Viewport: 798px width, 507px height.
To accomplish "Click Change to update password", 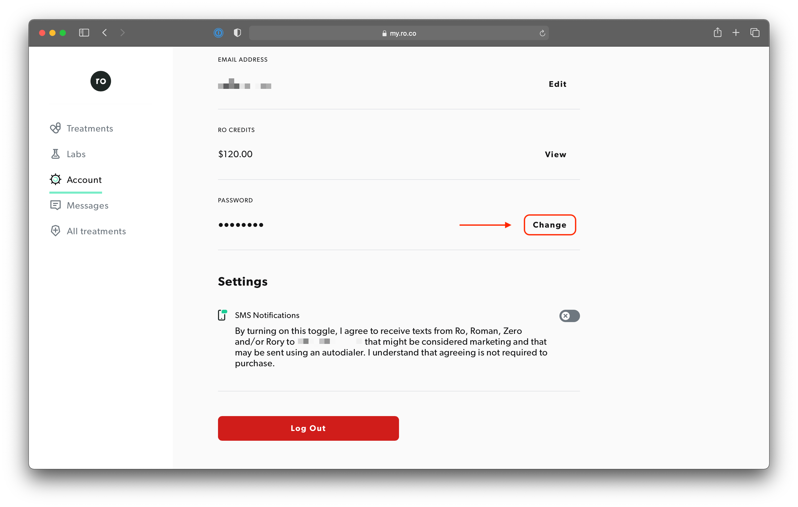I will (549, 224).
